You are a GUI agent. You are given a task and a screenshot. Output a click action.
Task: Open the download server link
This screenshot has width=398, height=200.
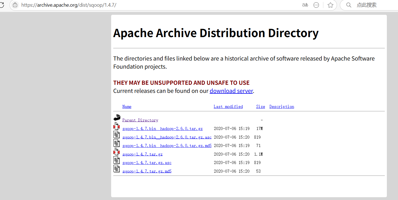(231, 91)
